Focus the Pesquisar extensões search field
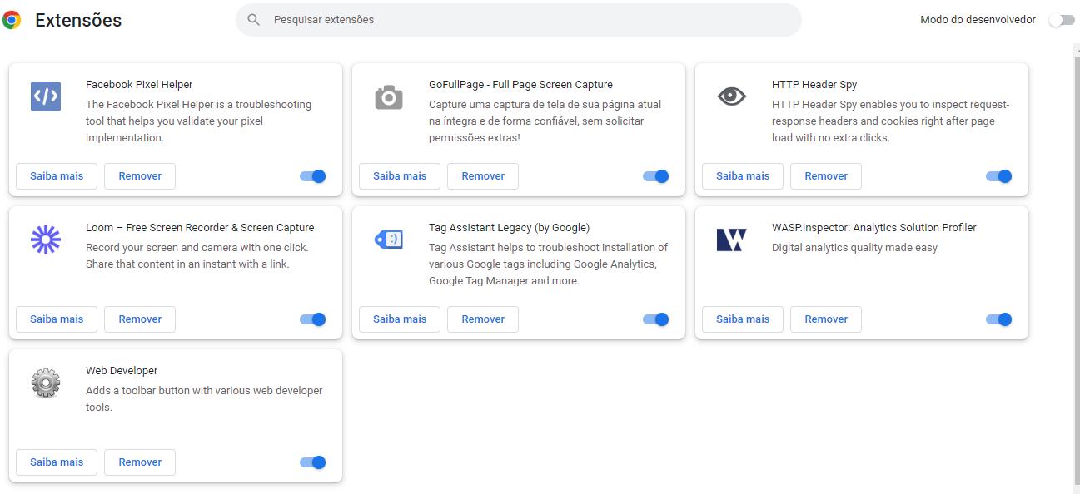Viewport: 1080px width, 494px height. coord(519,20)
